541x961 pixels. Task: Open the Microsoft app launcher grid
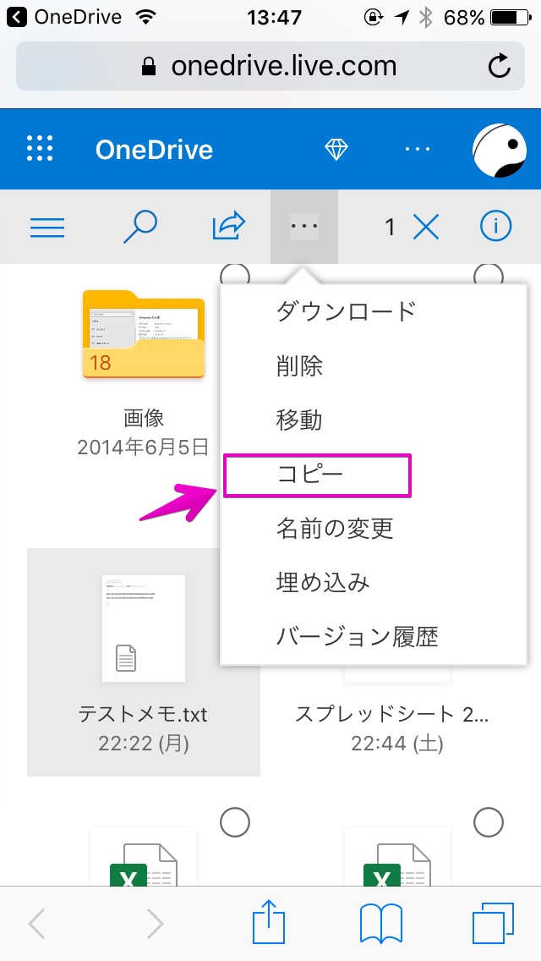point(41,149)
